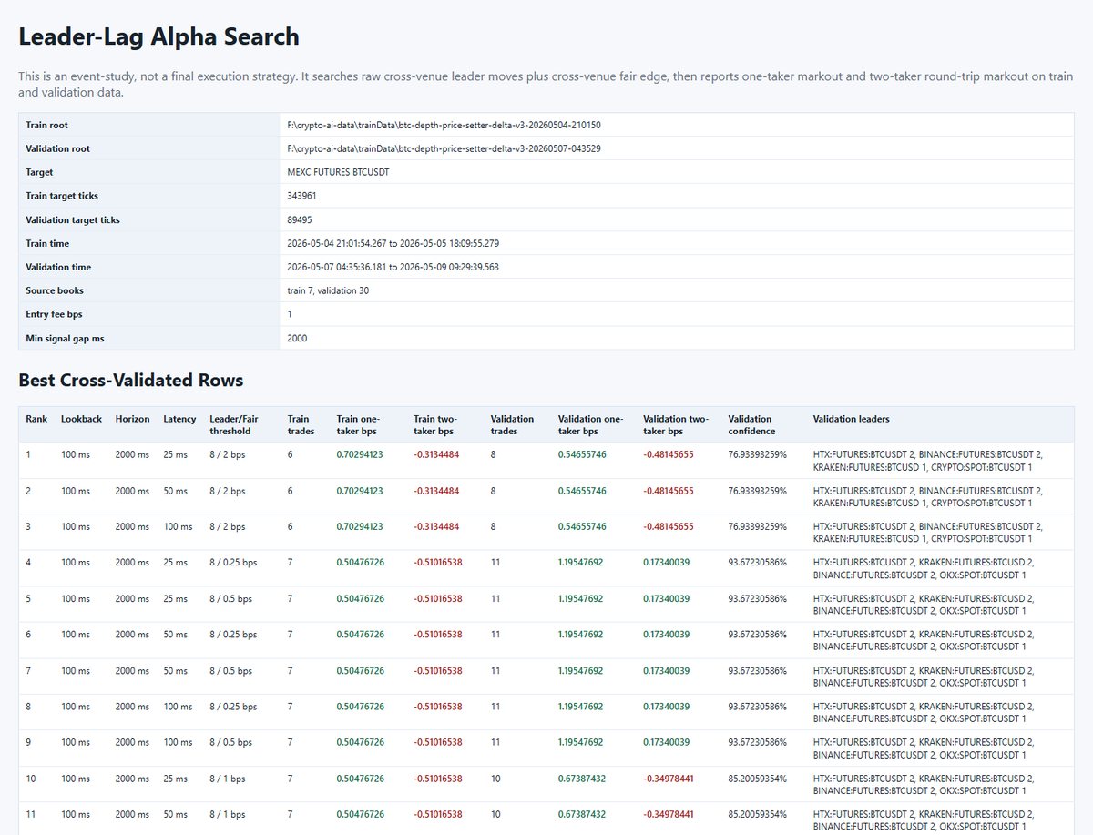The width and height of the screenshot is (1093, 835).
Task: Click the MEXC FUTURES BTCUSDT target value
Action: click(x=338, y=172)
